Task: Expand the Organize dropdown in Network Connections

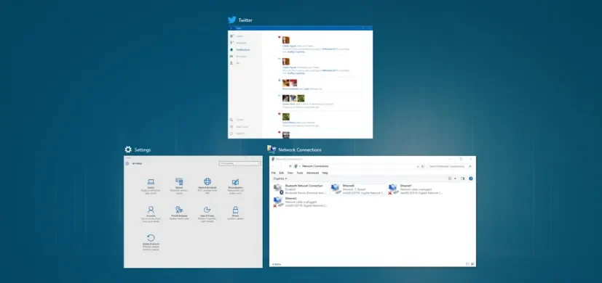Action: tap(280, 179)
